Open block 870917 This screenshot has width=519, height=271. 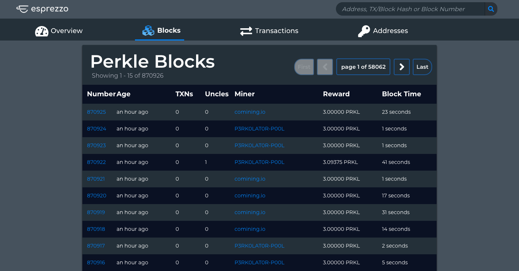click(96, 246)
